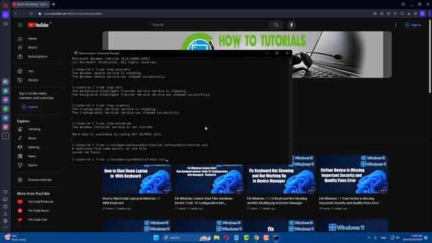Open the YouTube hamburger guide menu

[x=20, y=25]
